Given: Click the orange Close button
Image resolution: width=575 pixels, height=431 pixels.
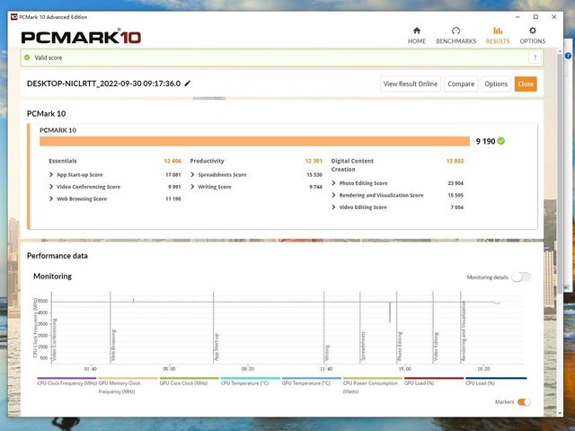Looking at the screenshot, I should pyautogui.click(x=526, y=84).
